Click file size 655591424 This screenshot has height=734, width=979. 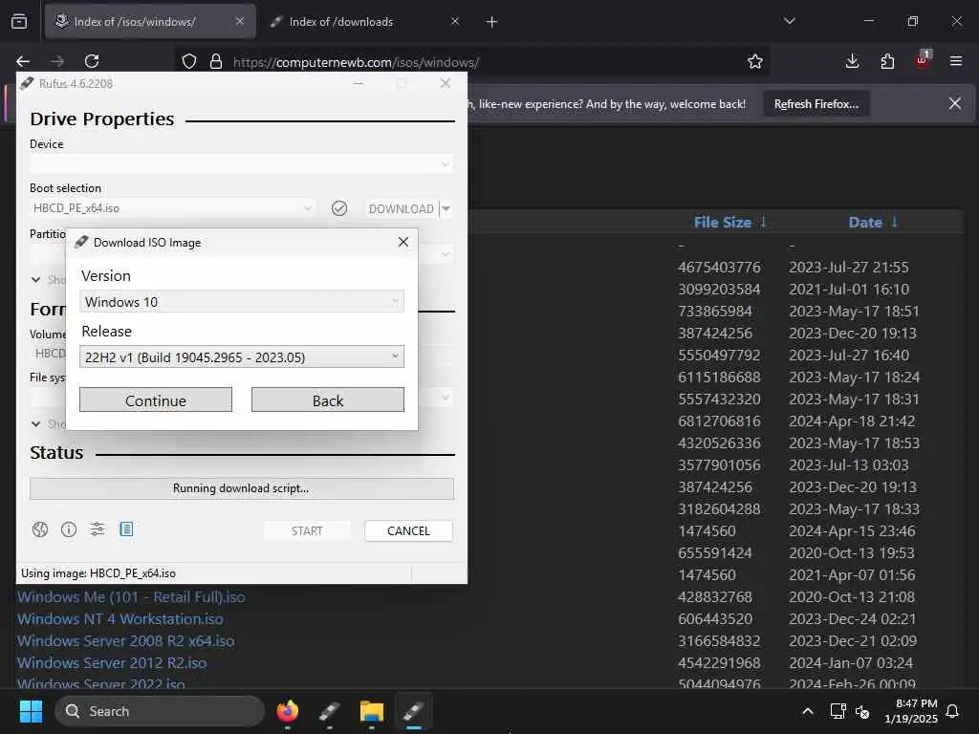coord(715,553)
